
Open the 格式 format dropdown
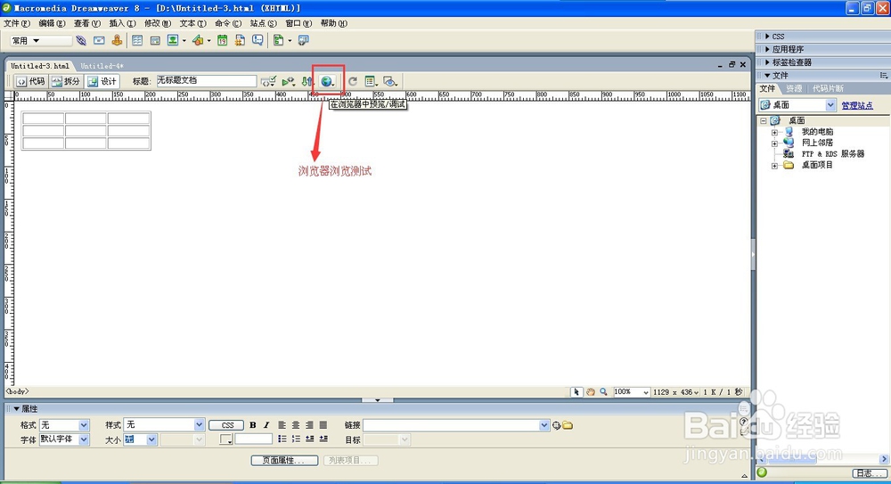tap(84, 425)
